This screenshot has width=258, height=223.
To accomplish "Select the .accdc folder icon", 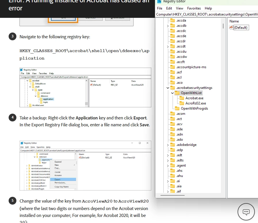I will (173, 31).
